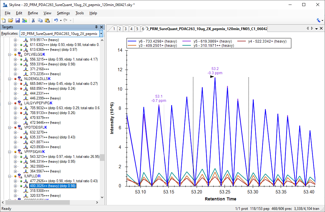Open the Replicates dropdown list
This screenshot has width=325, height=212.
point(101,33)
